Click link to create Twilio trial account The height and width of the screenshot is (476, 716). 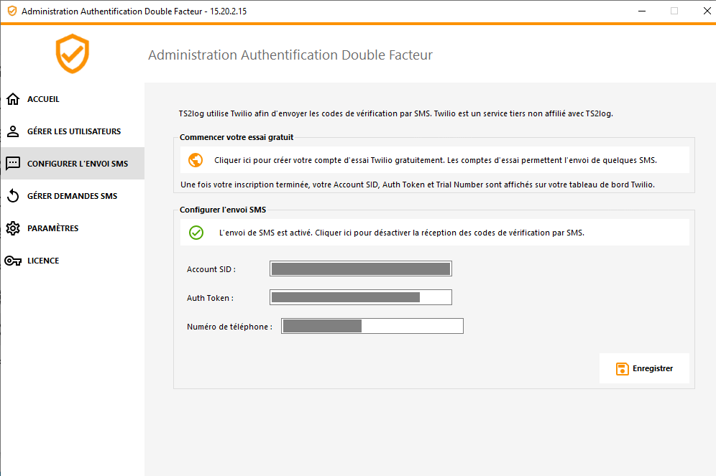point(435,160)
